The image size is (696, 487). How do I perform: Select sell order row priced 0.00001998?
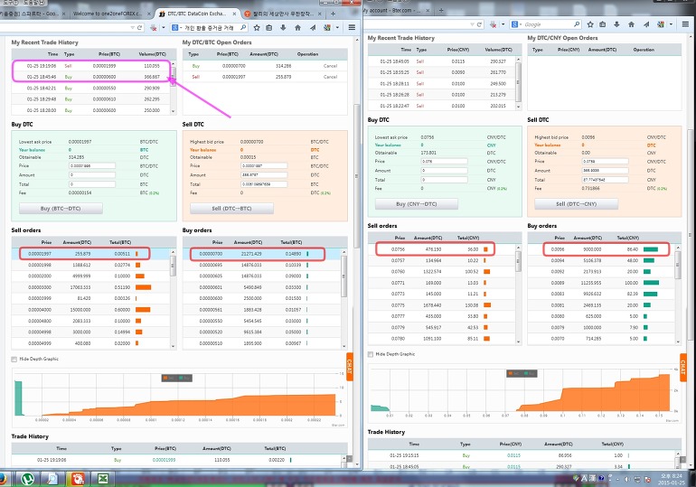point(91,266)
